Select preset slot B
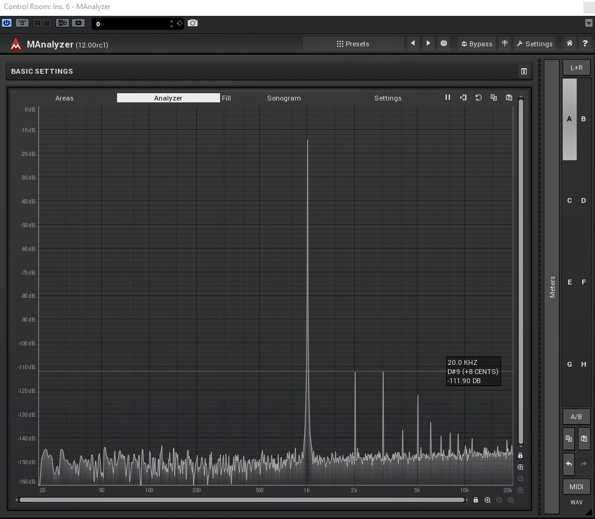 [x=583, y=119]
